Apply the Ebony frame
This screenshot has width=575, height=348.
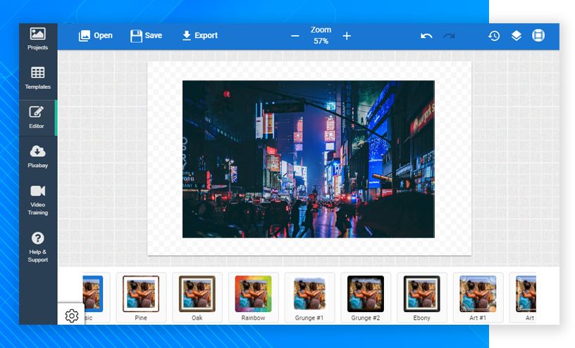point(421,298)
